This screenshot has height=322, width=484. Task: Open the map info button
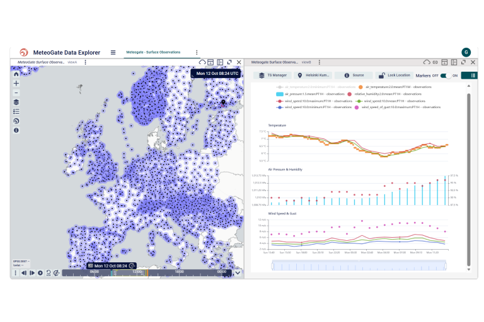[16, 130]
